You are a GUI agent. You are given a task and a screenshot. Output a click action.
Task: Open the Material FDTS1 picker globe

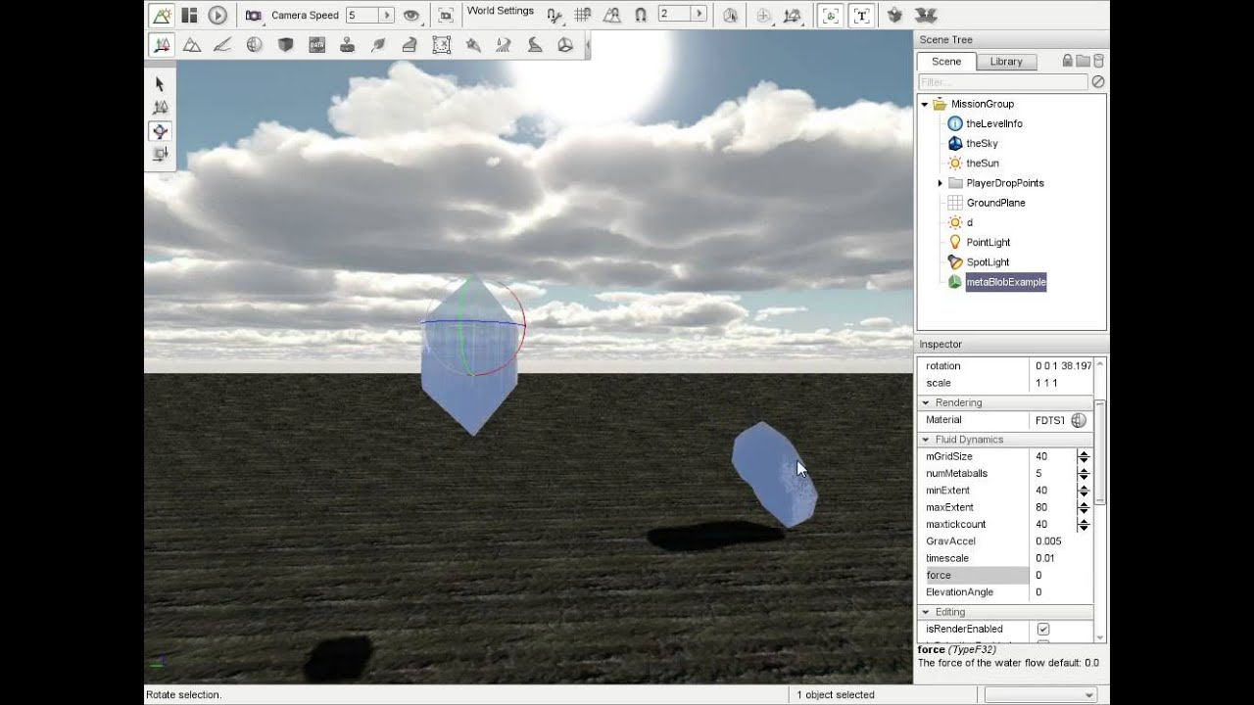tap(1079, 420)
